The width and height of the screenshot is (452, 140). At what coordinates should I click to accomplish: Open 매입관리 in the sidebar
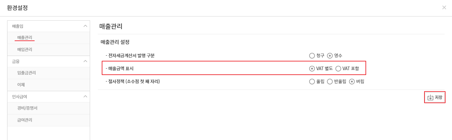click(25, 49)
